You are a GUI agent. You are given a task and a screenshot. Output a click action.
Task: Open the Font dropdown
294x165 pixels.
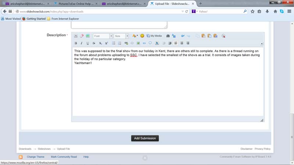click(x=103, y=36)
